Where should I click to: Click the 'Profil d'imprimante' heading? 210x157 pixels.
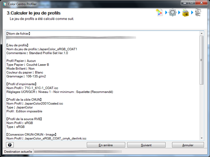coord(22,84)
